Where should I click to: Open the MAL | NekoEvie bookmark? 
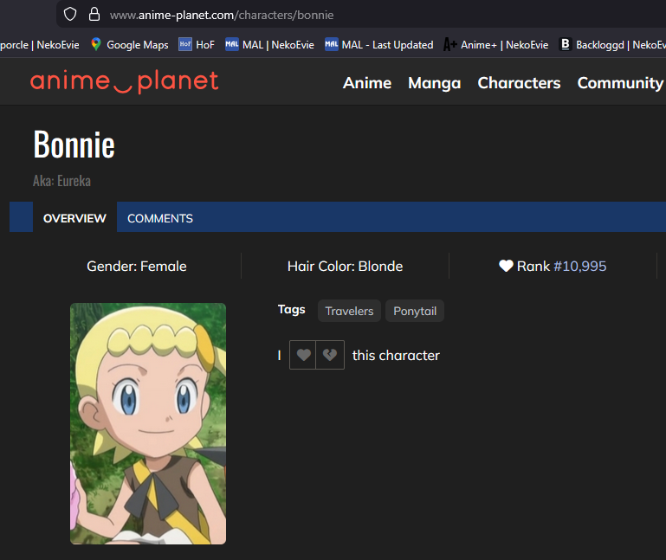[x=269, y=45]
